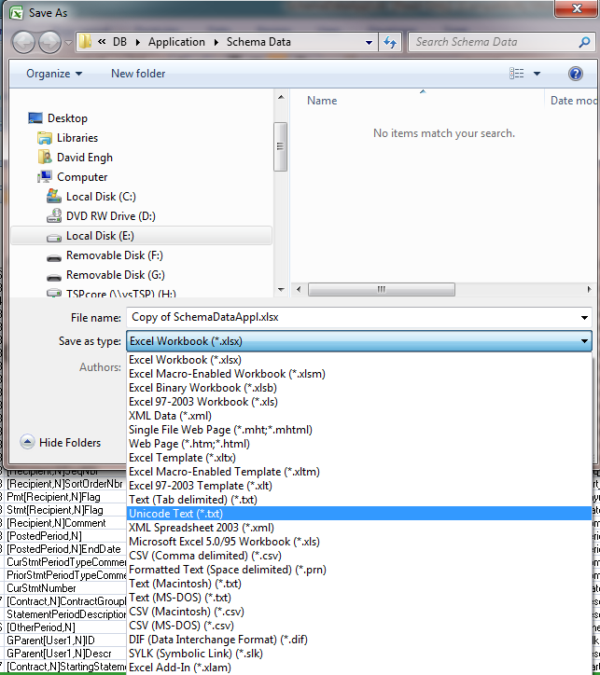Click the refresh icon beside address bar
The image size is (600, 675).
390,42
